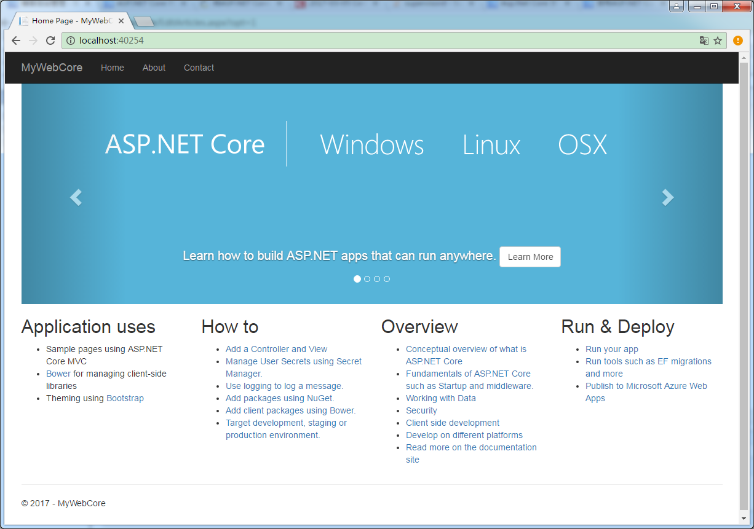Image resolution: width=754 pixels, height=529 pixels.
Task: Open Target development, staging or production link
Action: coord(286,429)
